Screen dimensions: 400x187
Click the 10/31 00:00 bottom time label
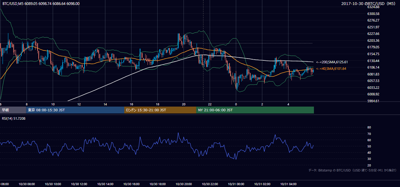pos(236,184)
